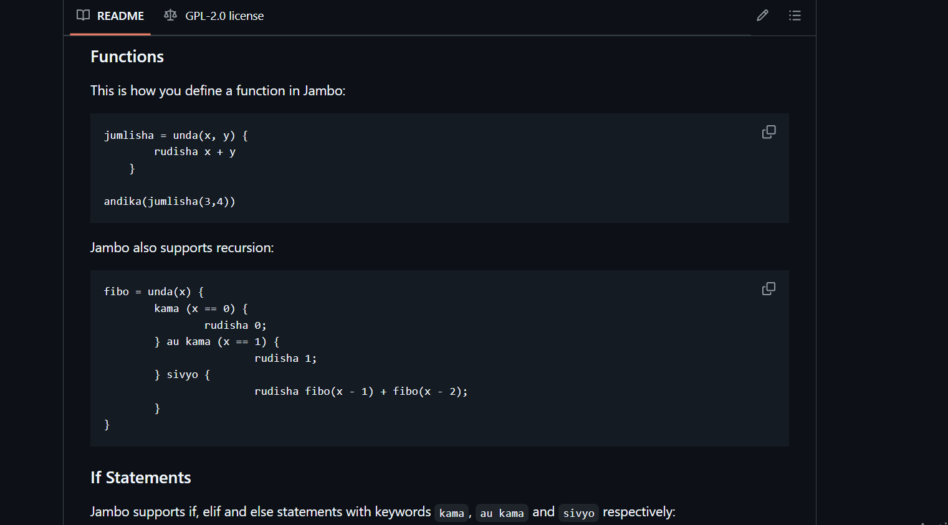Viewport: 948px width, 525px height.
Task: Copy the jumlisha function code block
Action: 768,132
